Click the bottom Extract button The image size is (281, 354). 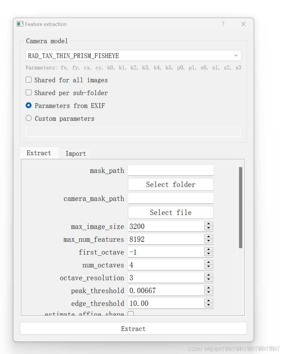(133, 329)
